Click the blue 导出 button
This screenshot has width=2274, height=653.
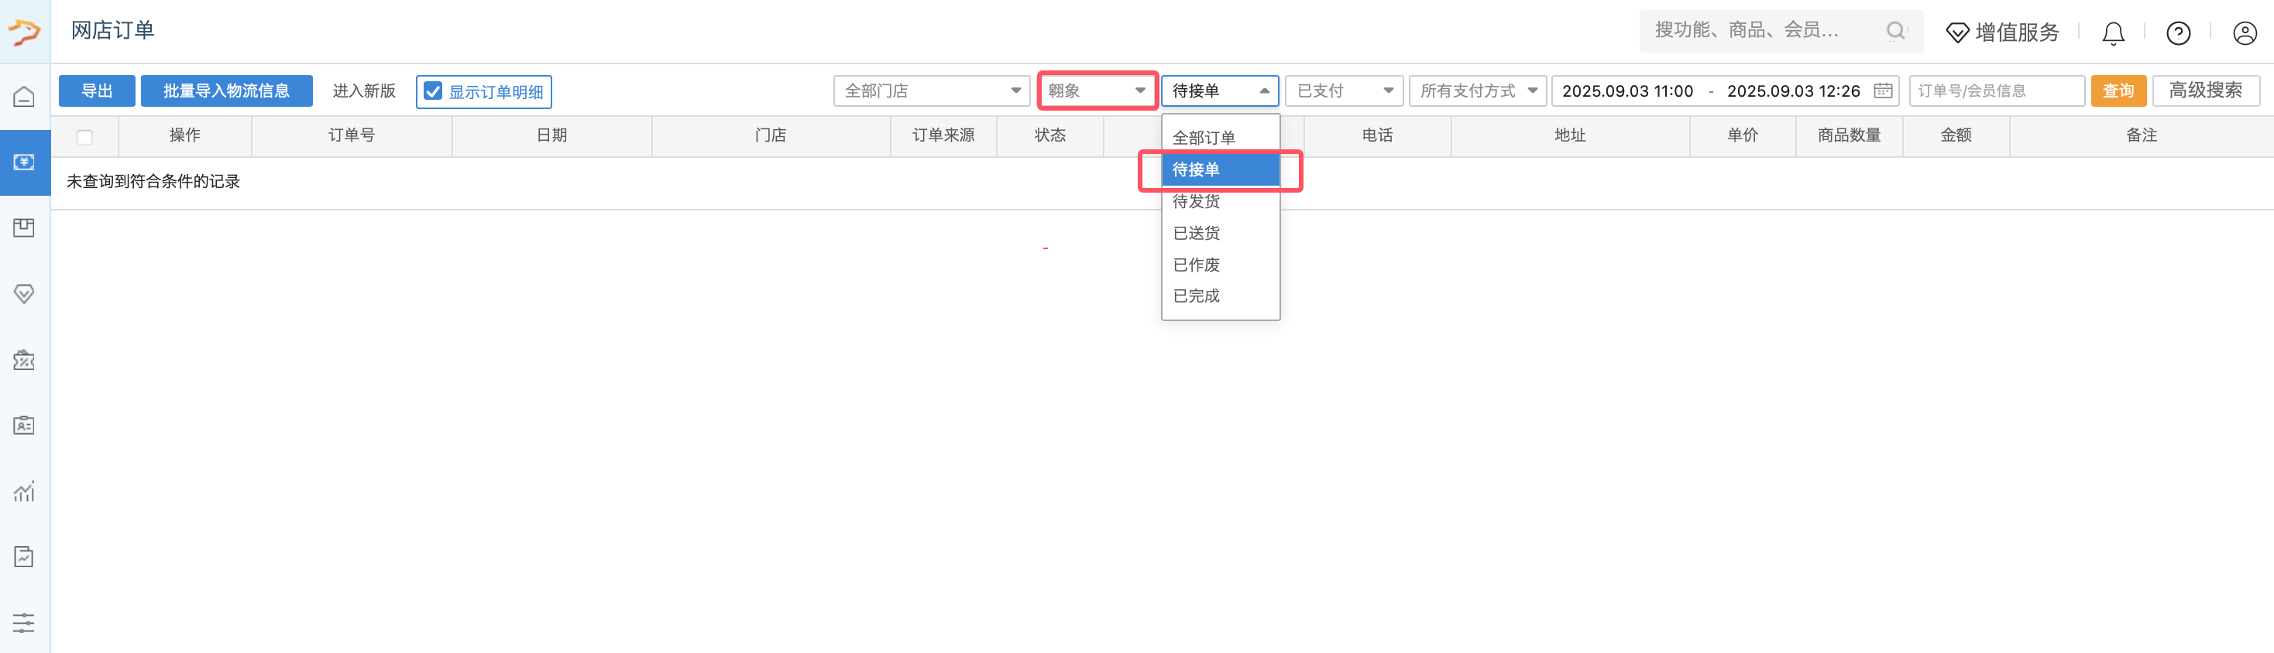(97, 91)
